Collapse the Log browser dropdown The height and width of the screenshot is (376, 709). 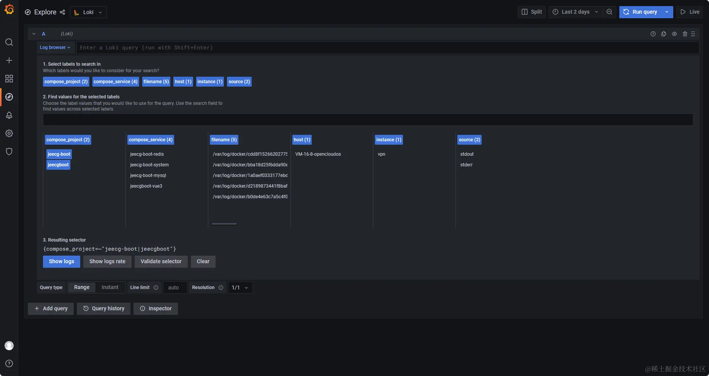point(55,47)
